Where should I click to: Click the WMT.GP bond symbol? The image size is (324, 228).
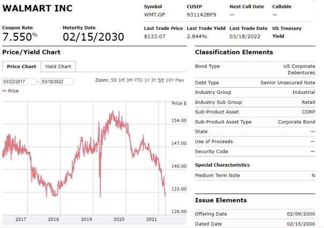click(x=154, y=14)
